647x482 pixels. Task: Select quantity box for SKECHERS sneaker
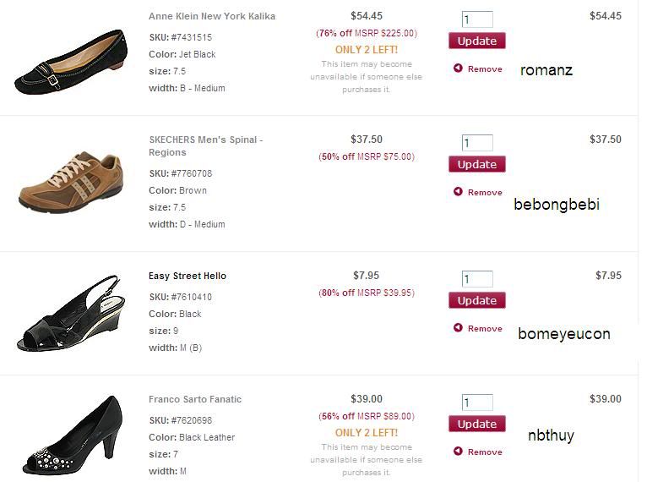(477, 143)
